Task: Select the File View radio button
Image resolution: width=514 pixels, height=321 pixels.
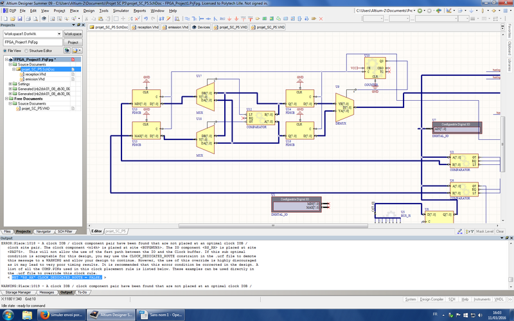Action: [x=5, y=49]
